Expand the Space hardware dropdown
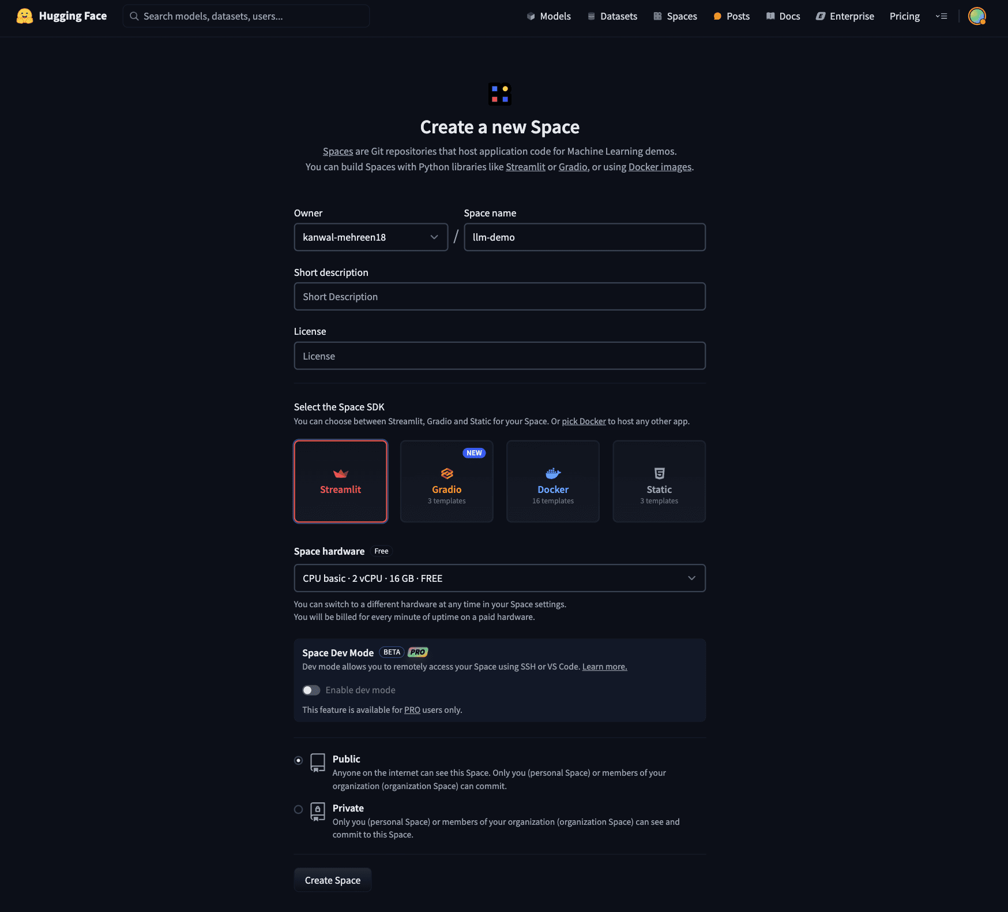The image size is (1008, 912). pyautogui.click(x=499, y=578)
